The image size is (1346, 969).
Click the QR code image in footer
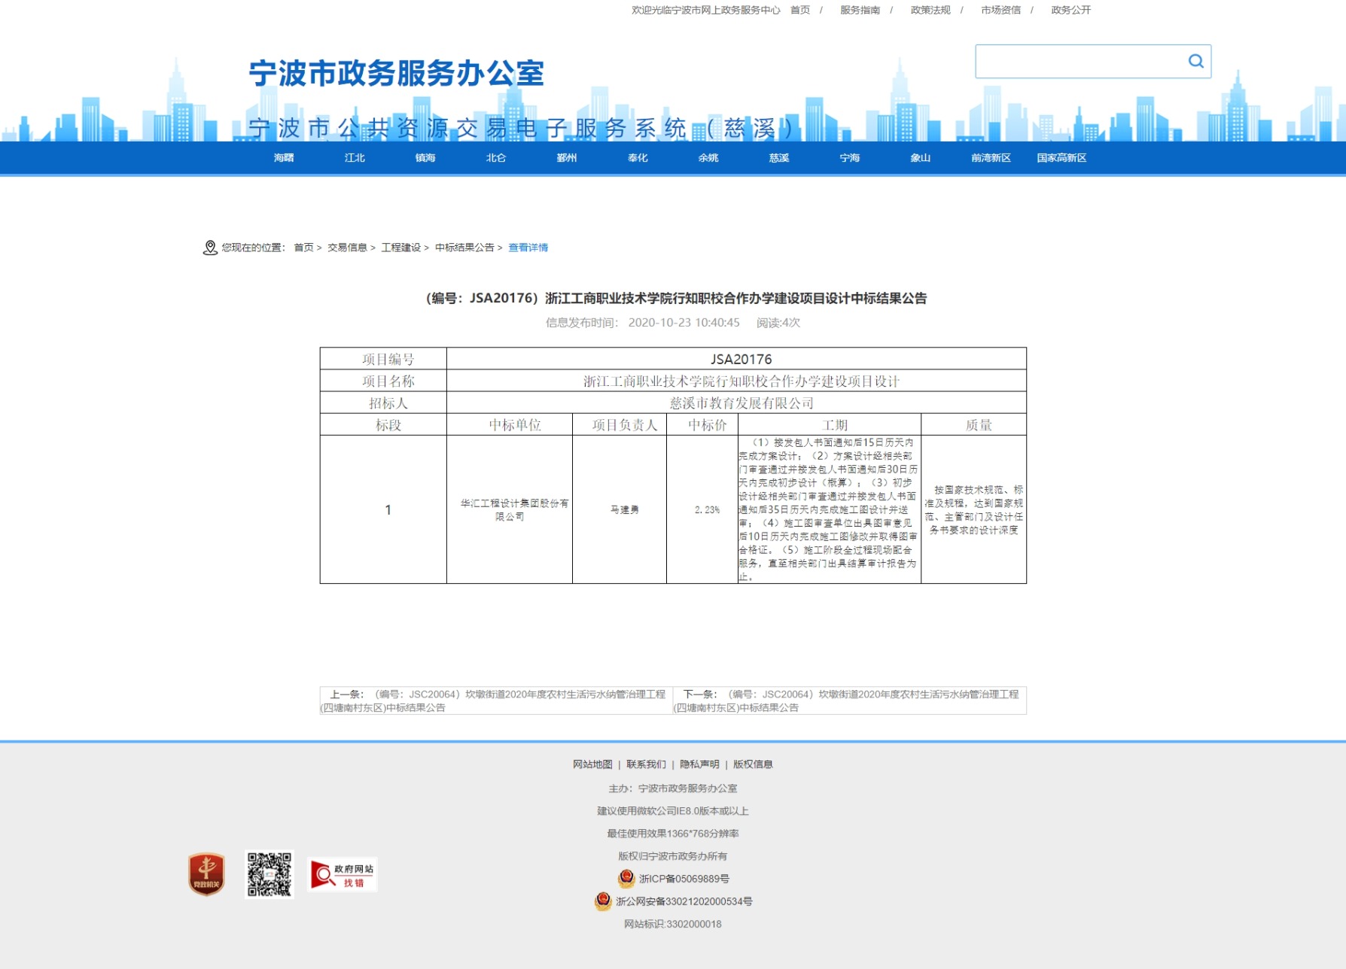pyautogui.click(x=270, y=874)
